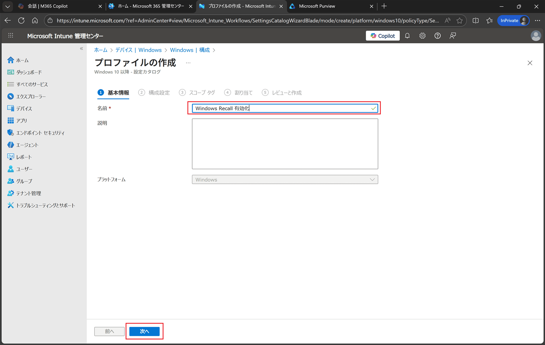Select the レビューと作成 wizard step

pos(282,93)
